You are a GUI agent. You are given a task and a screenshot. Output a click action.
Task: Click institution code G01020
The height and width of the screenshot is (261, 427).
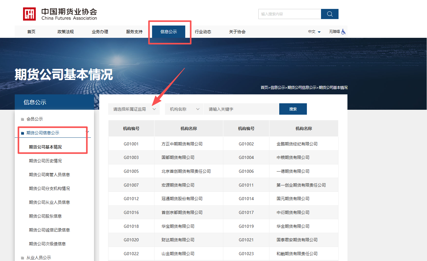click(x=131, y=240)
